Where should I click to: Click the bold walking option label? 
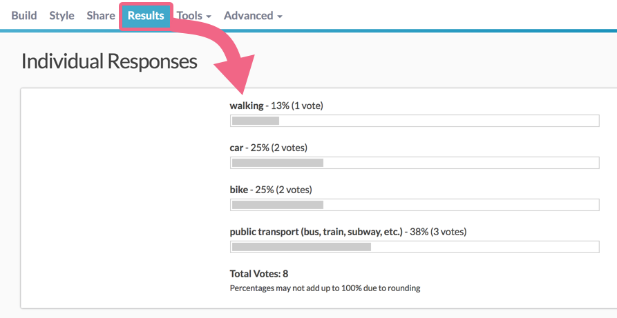pos(247,106)
